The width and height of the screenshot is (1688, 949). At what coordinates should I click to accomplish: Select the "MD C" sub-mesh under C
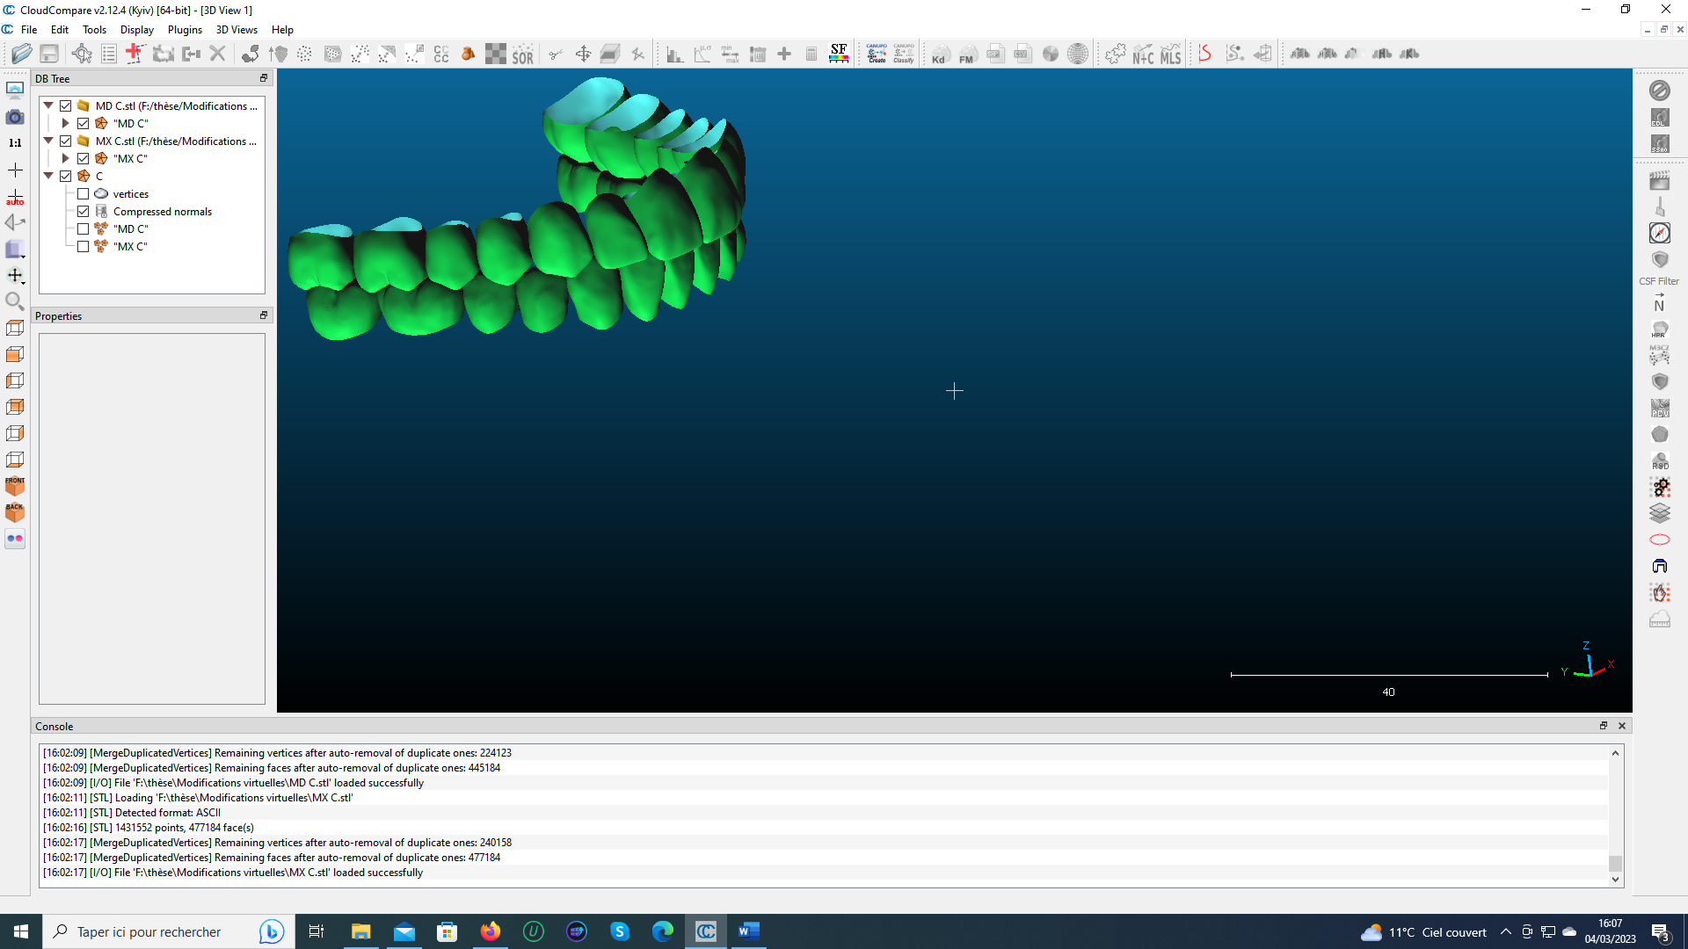(x=130, y=228)
